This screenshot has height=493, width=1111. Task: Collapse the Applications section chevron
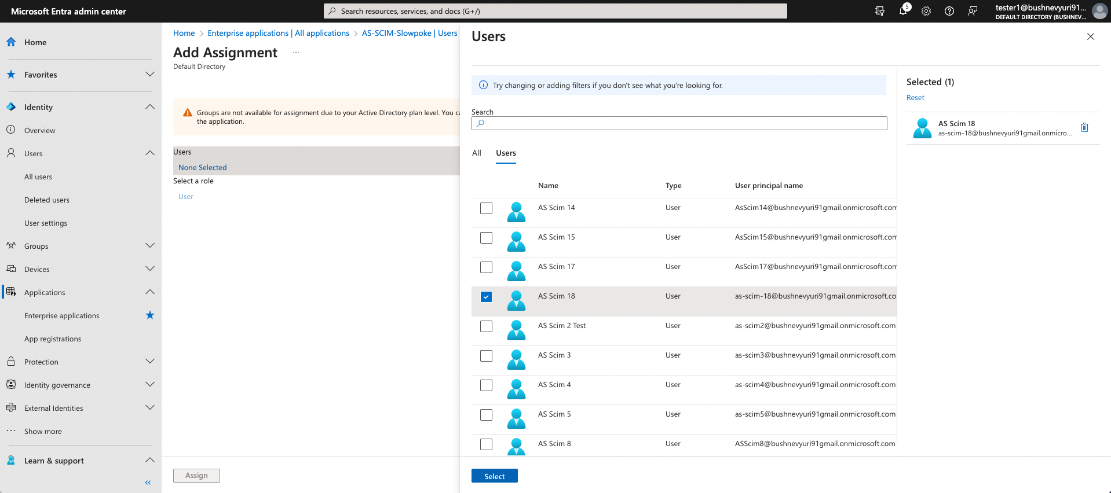pyautogui.click(x=150, y=292)
